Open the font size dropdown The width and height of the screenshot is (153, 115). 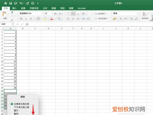click(x=51, y=13)
